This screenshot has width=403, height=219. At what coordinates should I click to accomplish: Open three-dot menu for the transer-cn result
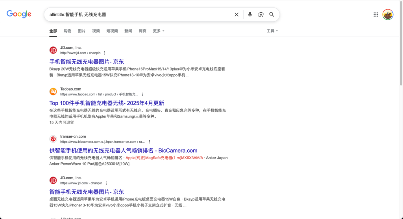coord(149,142)
